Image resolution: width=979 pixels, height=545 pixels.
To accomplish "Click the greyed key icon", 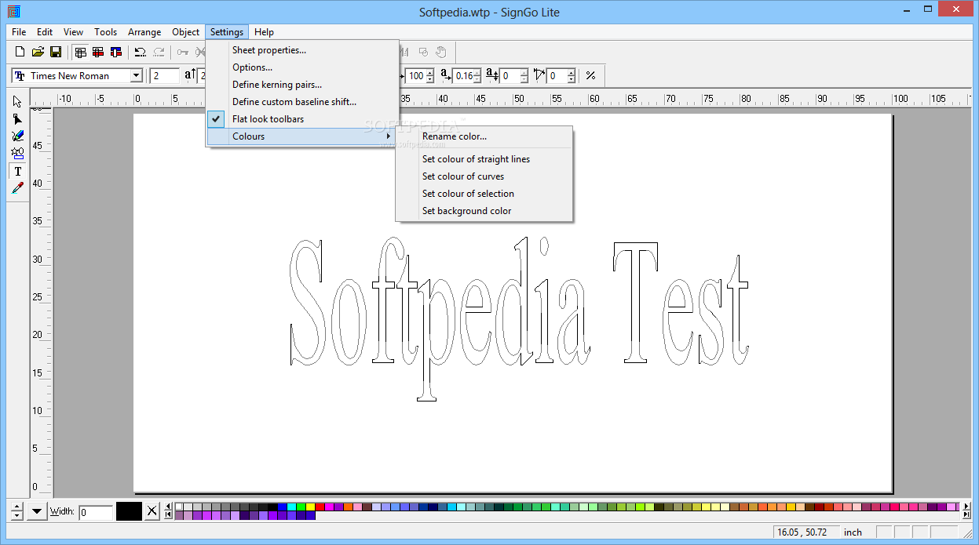I will point(183,52).
